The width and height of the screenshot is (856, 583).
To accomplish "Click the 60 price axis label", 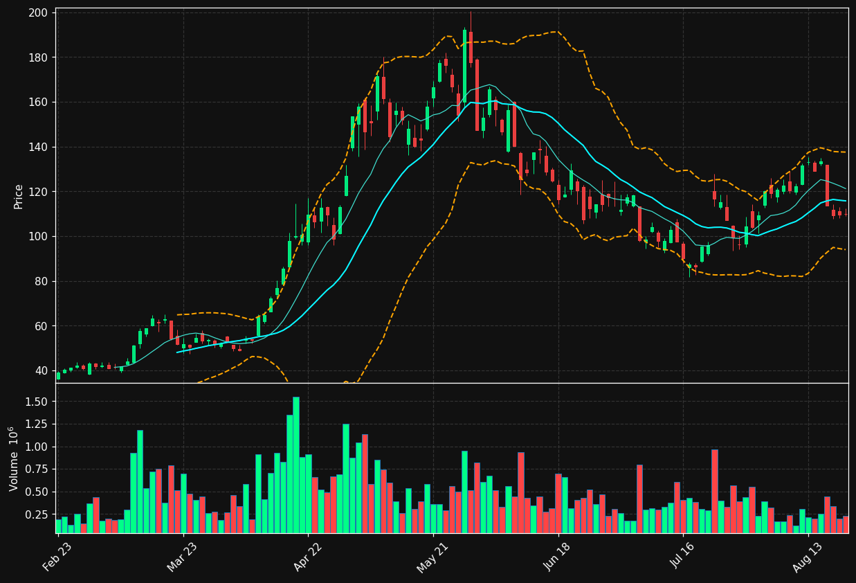I will [x=42, y=326].
